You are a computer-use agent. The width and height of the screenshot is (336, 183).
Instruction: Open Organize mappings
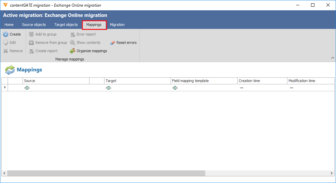point(73,51)
